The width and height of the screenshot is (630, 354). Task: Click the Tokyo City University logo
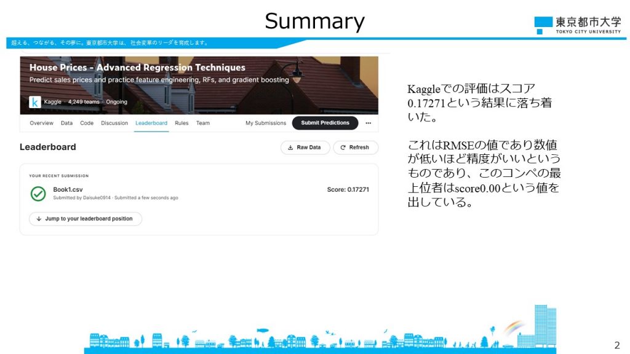578,25
